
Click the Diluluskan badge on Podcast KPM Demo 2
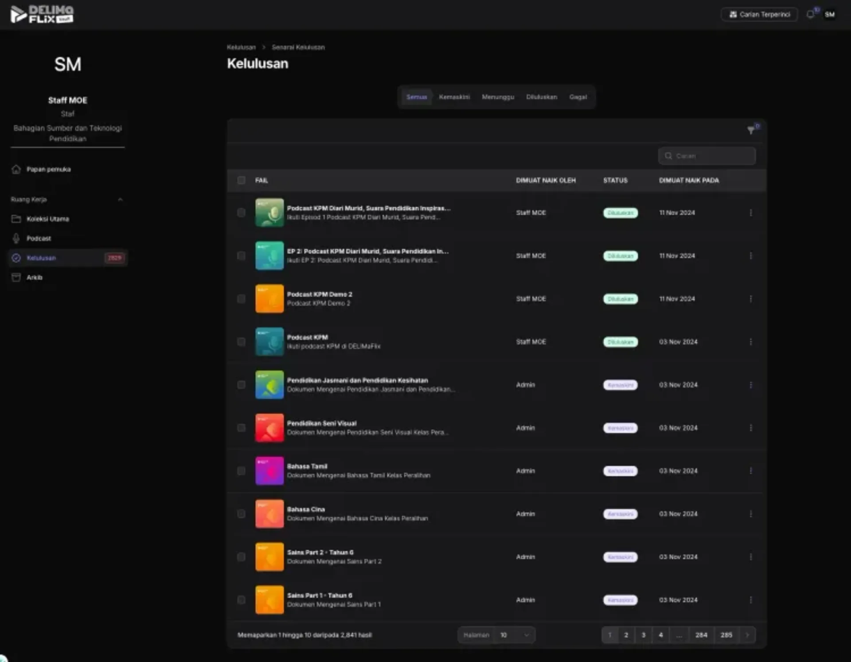pyautogui.click(x=621, y=299)
